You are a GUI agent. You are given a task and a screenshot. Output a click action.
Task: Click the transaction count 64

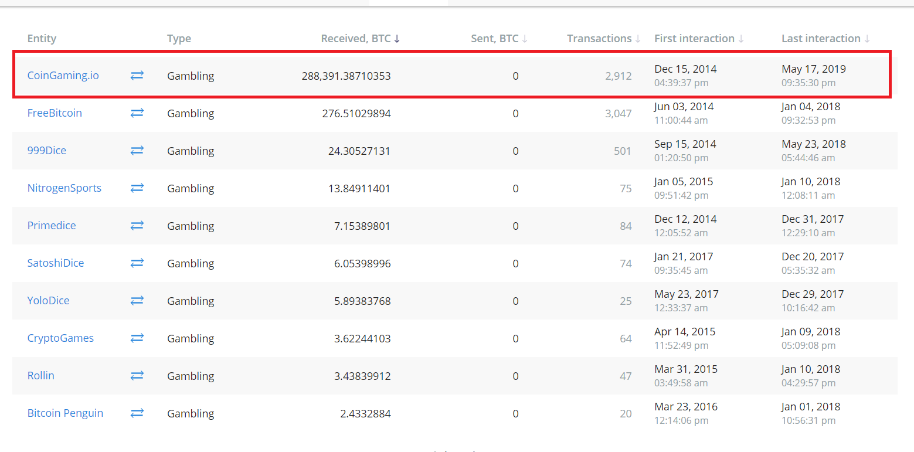click(626, 339)
